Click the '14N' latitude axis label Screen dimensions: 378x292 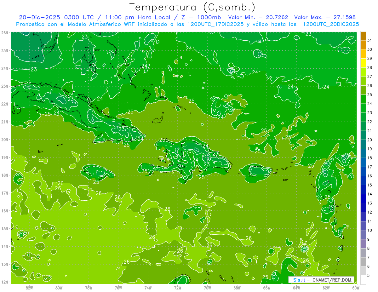click(5, 246)
